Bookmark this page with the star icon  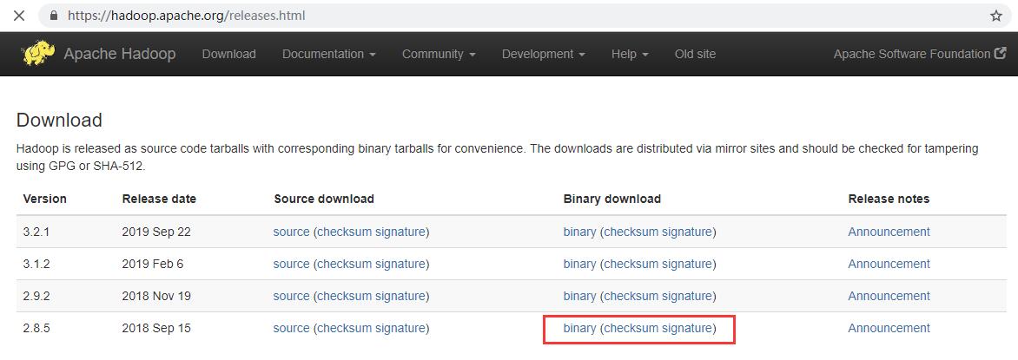[x=996, y=16]
